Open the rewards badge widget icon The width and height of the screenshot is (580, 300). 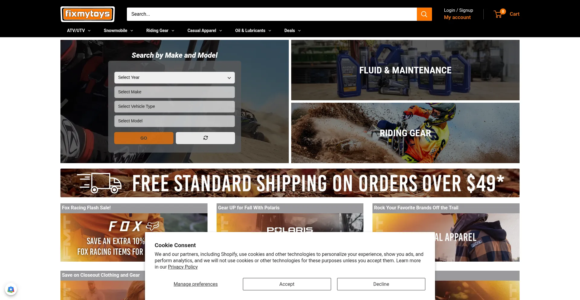coord(11,289)
